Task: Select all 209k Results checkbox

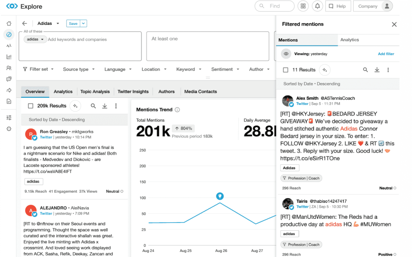Action: [x=31, y=106]
